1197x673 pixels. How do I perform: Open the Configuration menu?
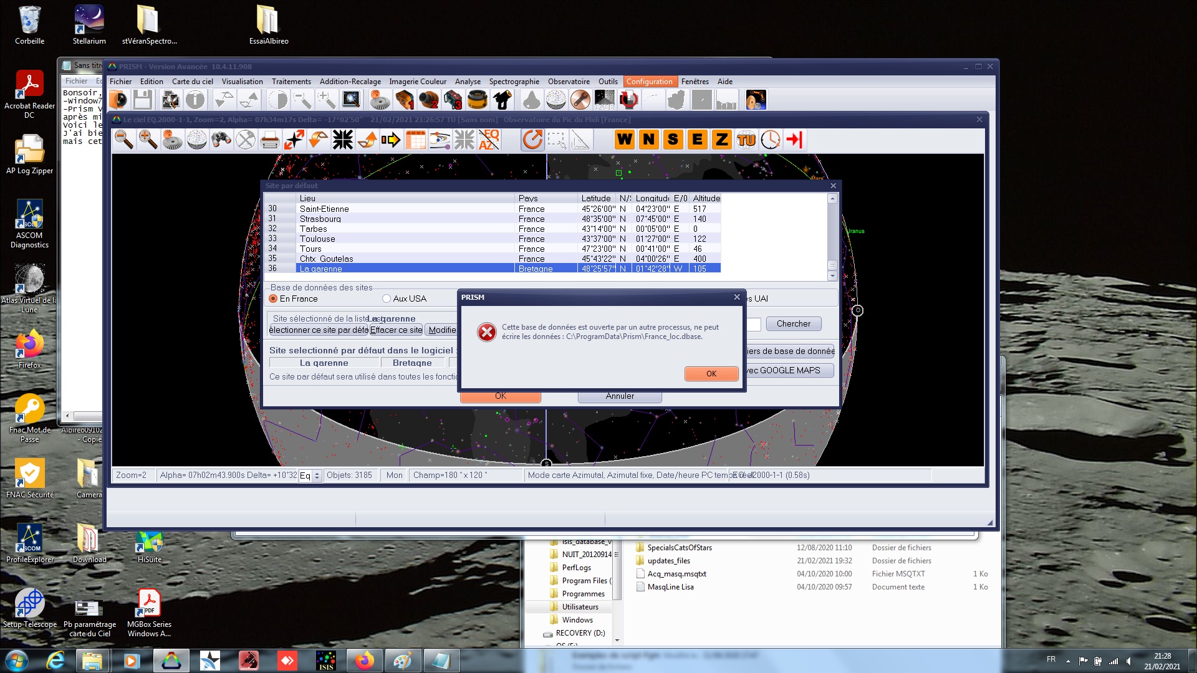click(x=649, y=82)
